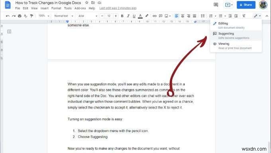Open last edit version history link

click(x=118, y=8)
